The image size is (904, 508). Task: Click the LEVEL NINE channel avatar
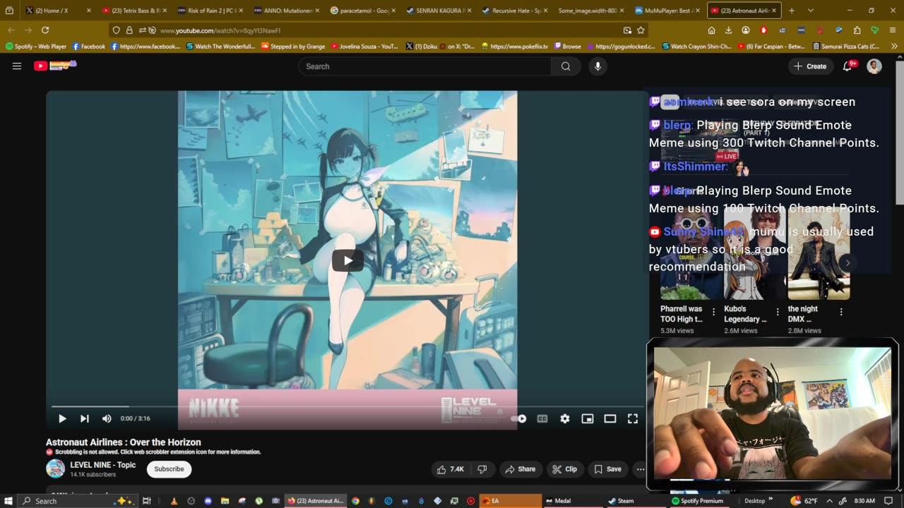tap(55, 468)
